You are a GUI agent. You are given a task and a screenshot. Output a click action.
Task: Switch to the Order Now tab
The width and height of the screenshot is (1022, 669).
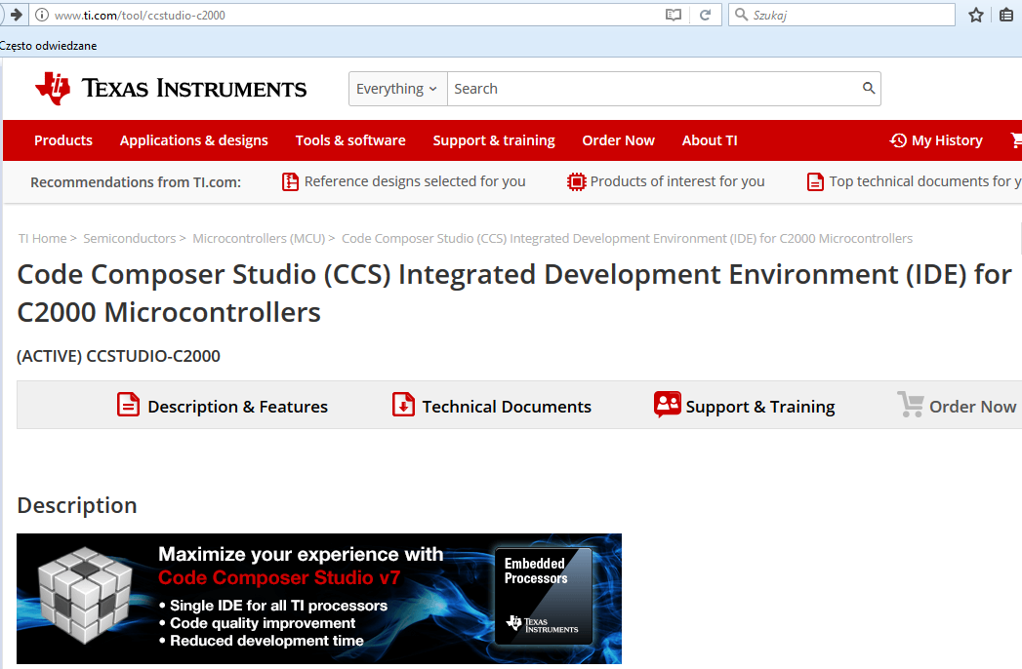tap(972, 407)
